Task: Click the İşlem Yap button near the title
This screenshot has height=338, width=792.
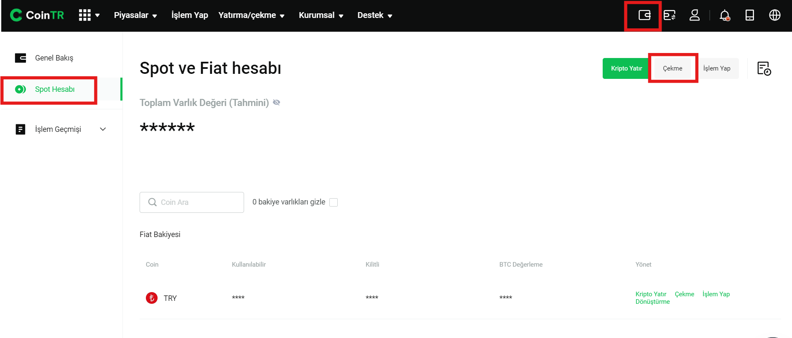Action: pyautogui.click(x=717, y=68)
